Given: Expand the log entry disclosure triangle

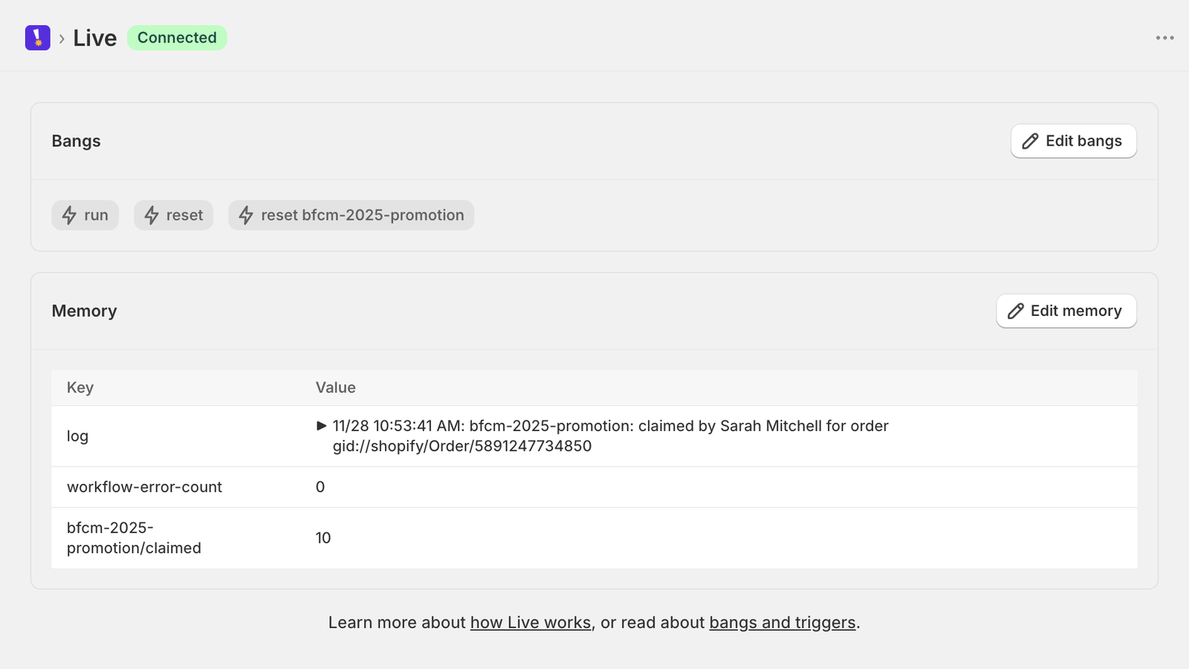Looking at the screenshot, I should pos(322,426).
